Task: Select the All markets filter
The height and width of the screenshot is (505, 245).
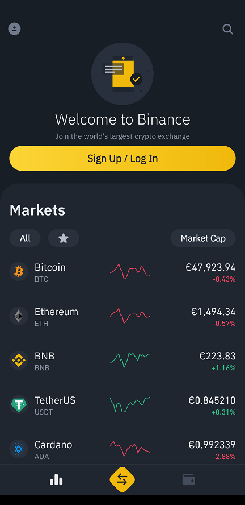Action: [25, 238]
